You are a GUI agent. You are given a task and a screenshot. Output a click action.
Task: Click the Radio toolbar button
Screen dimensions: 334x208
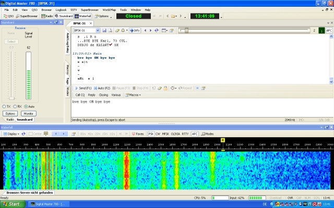(x=47, y=16)
